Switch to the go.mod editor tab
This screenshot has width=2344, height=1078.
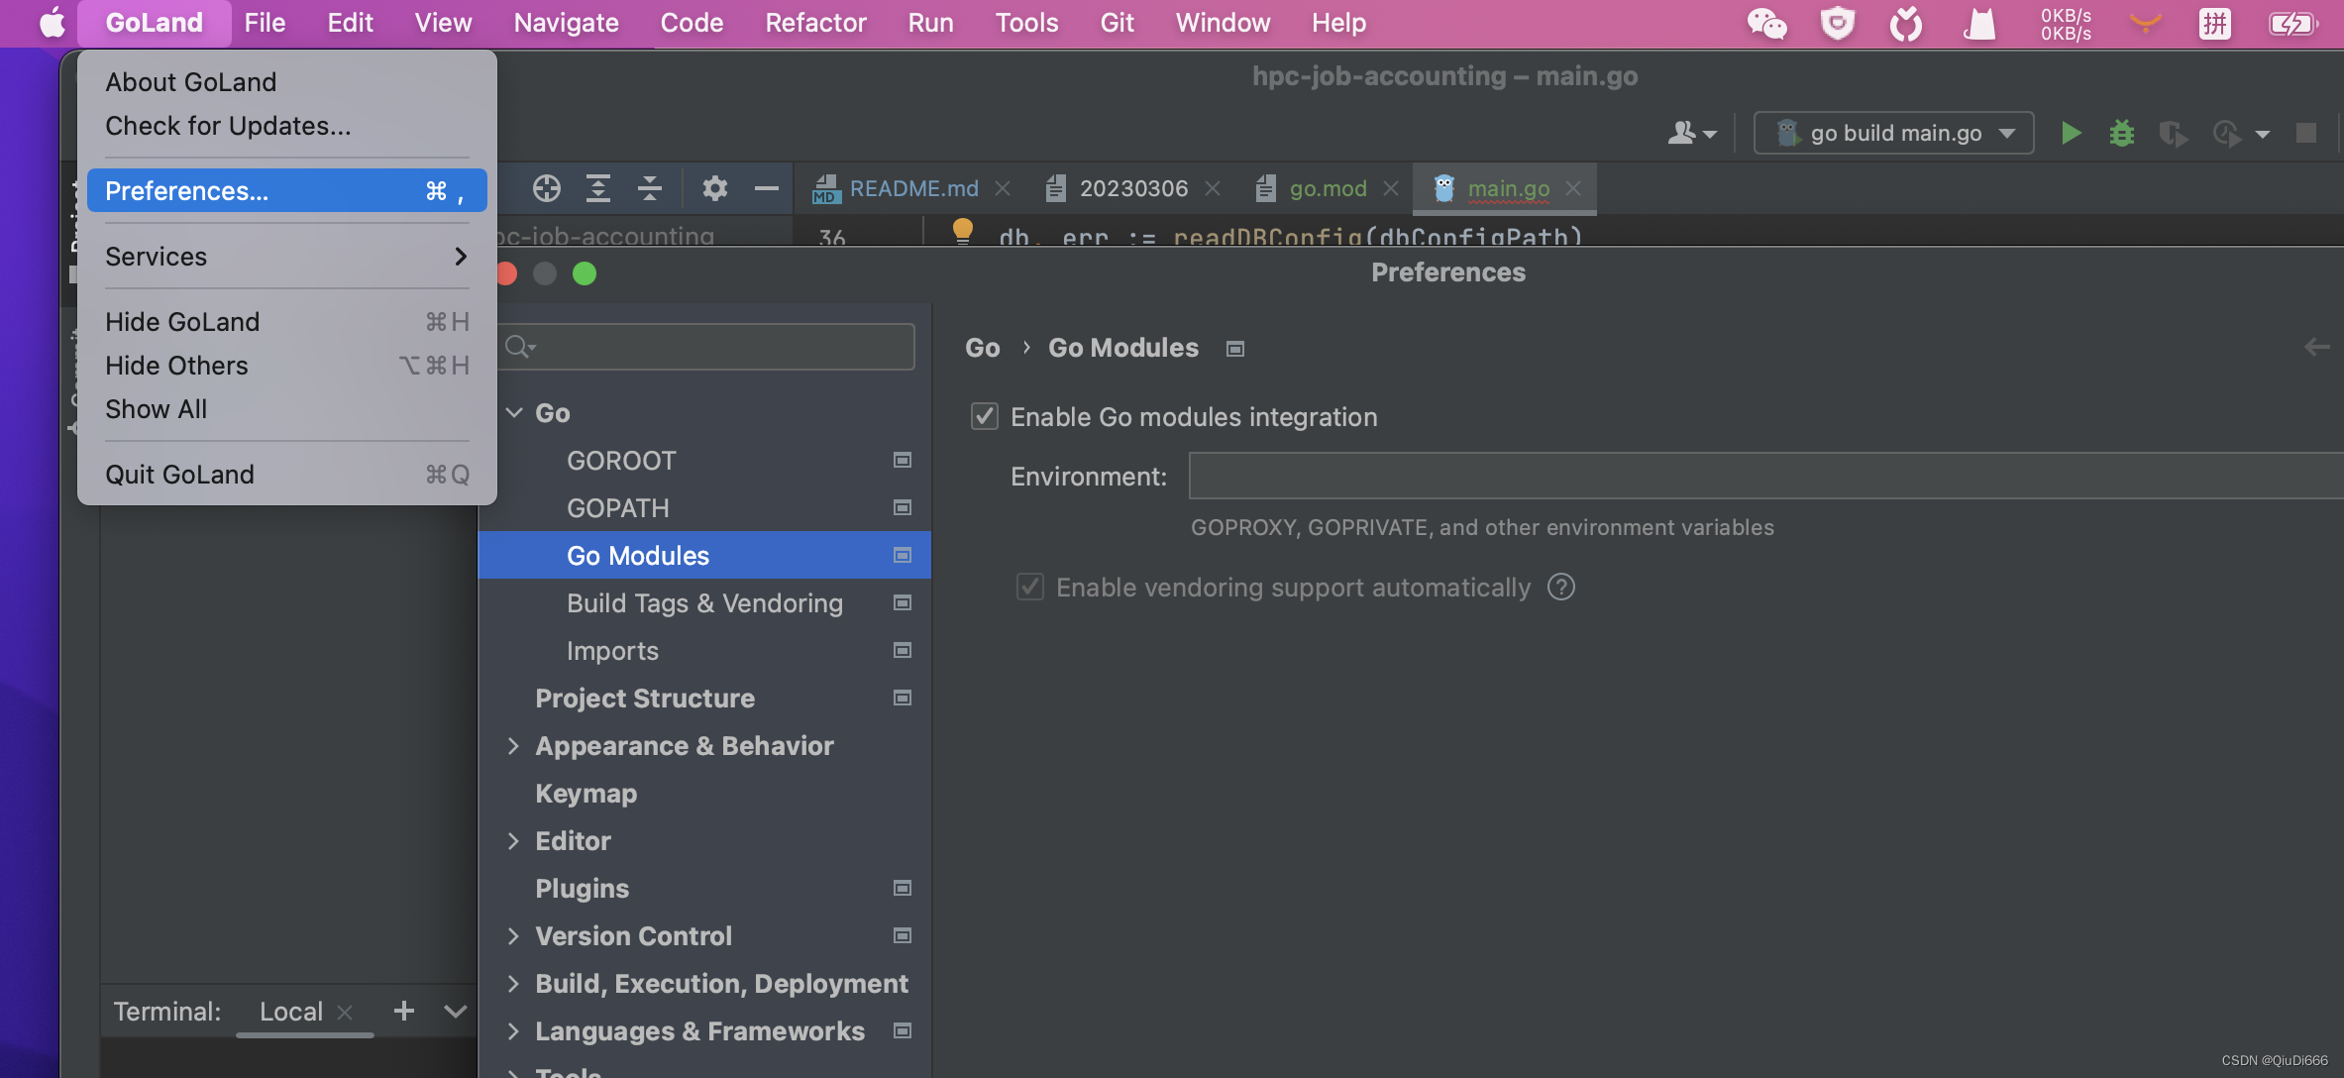[1327, 188]
